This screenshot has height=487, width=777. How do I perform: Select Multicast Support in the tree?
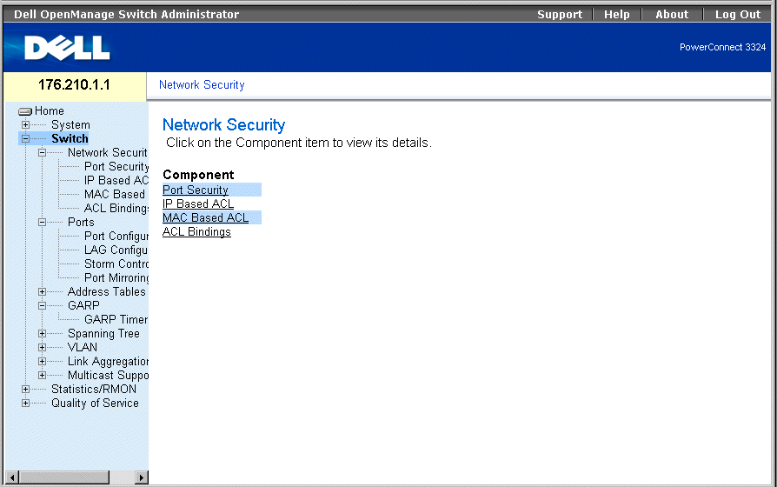tap(108, 375)
